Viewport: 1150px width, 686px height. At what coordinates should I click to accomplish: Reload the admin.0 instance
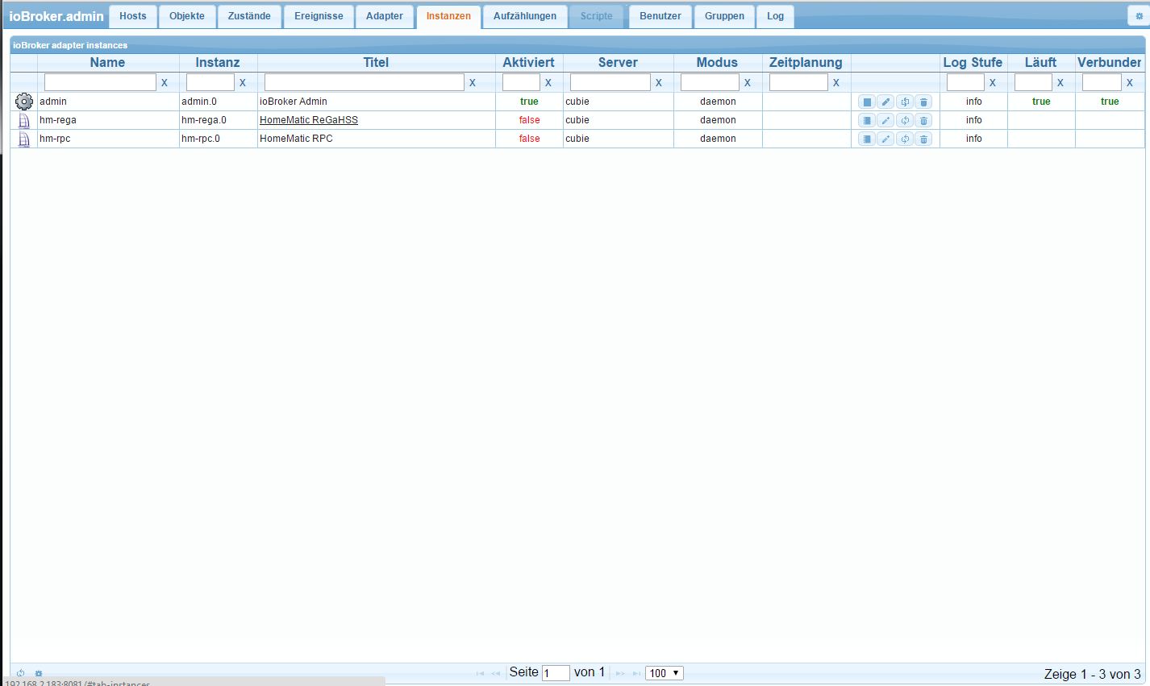pos(905,102)
